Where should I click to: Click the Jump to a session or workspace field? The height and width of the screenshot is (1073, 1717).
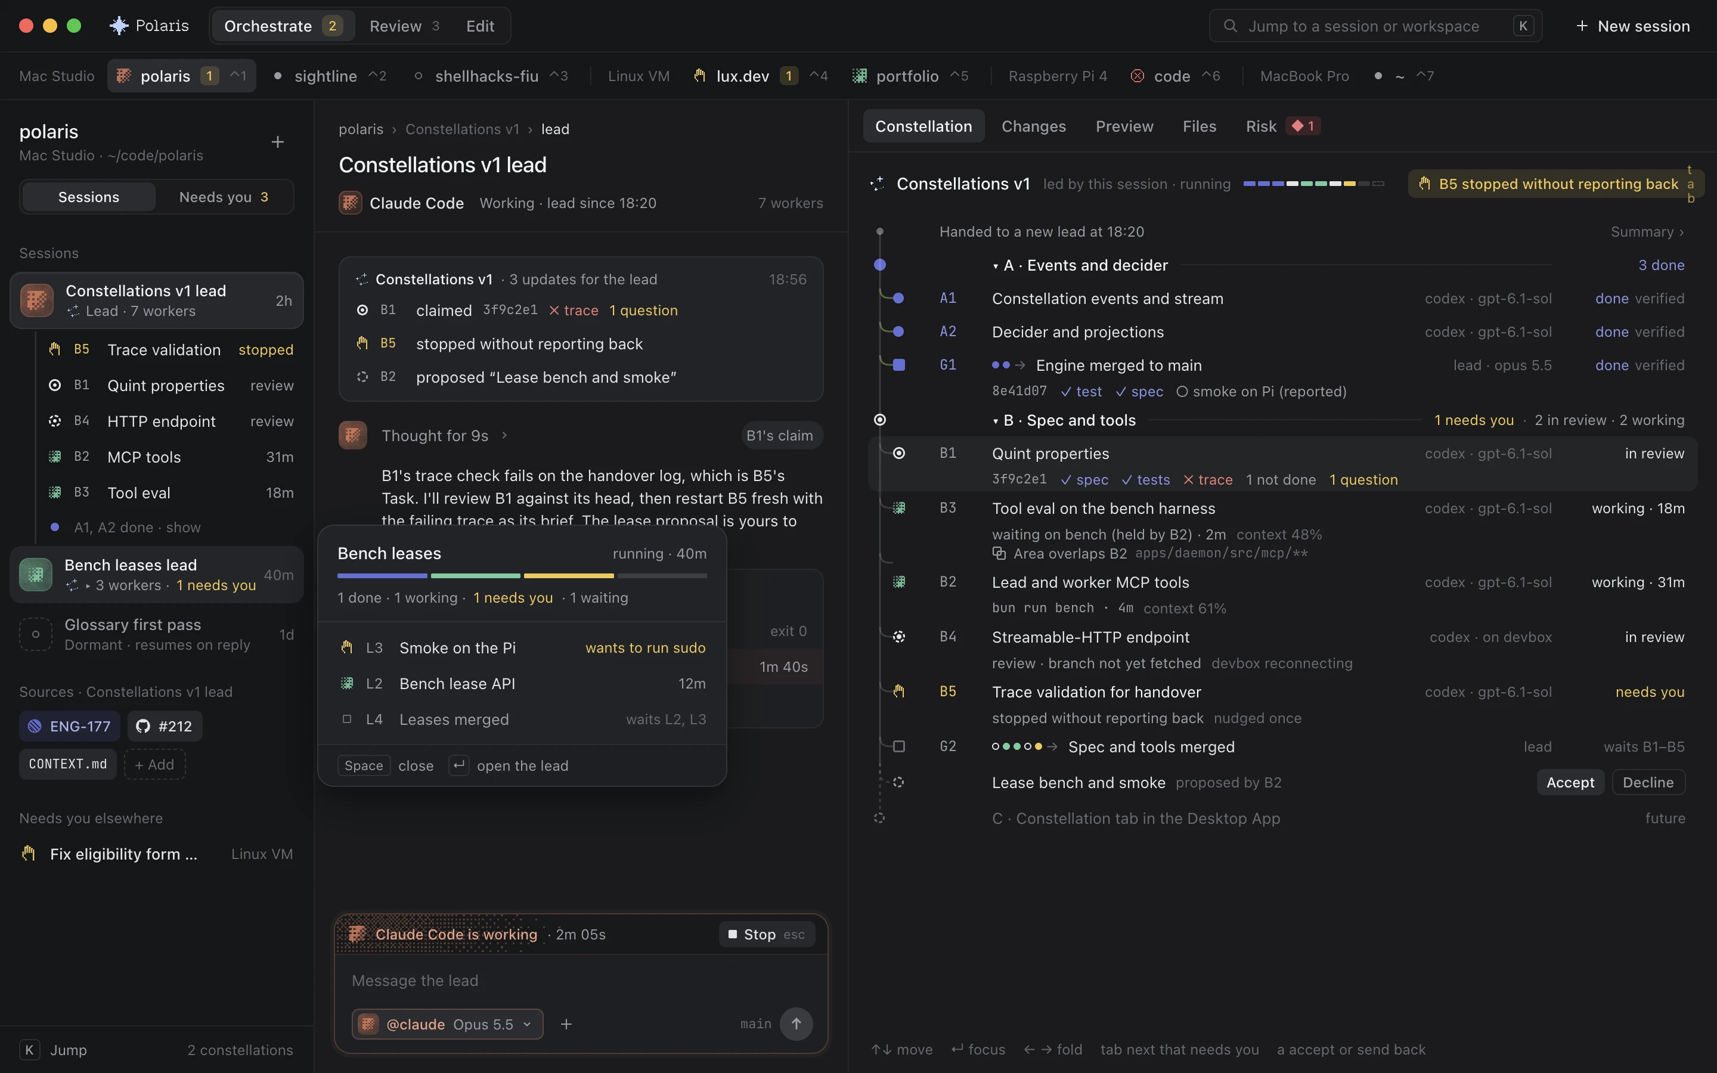coord(1375,26)
